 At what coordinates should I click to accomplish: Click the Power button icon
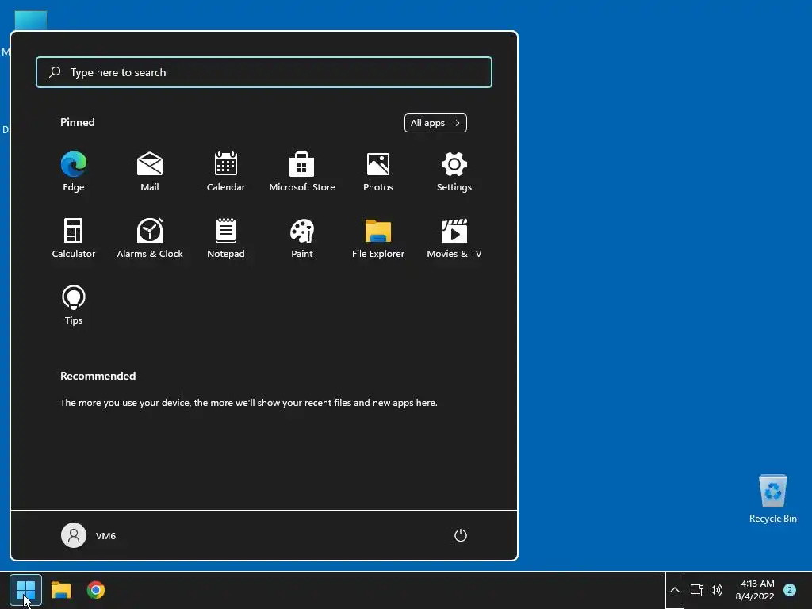coord(461,535)
